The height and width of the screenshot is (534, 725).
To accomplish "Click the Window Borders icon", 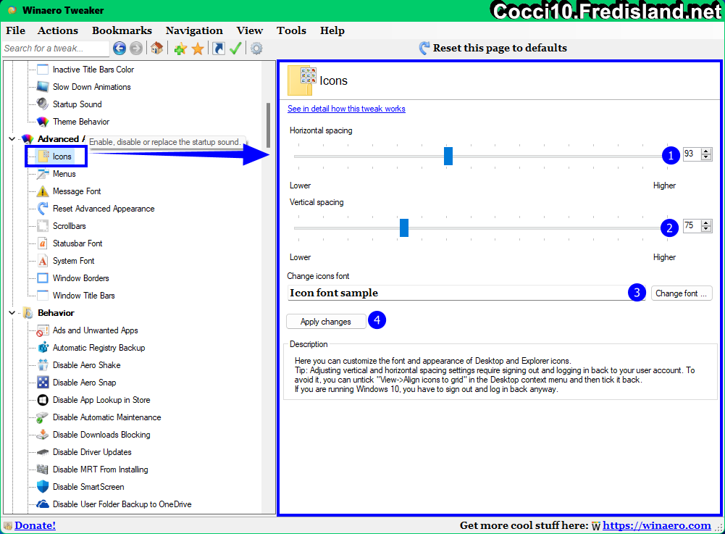I will click(x=43, y=278).
